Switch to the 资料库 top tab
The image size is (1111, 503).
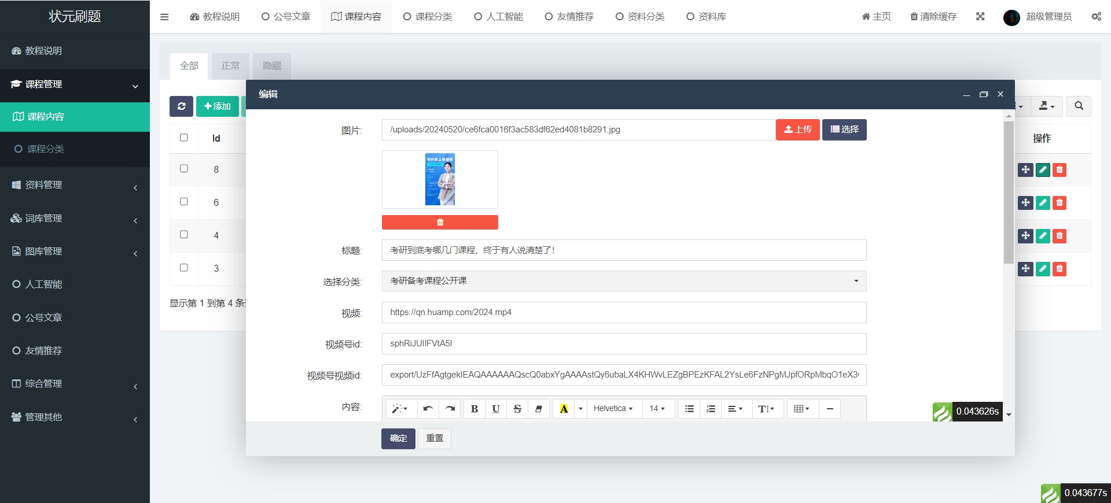[x=706, y=17]
